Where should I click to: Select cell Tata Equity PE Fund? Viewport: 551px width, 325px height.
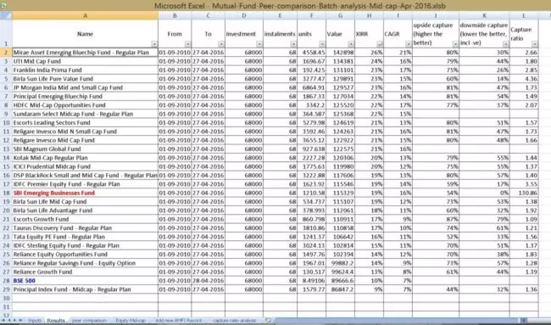86,237
